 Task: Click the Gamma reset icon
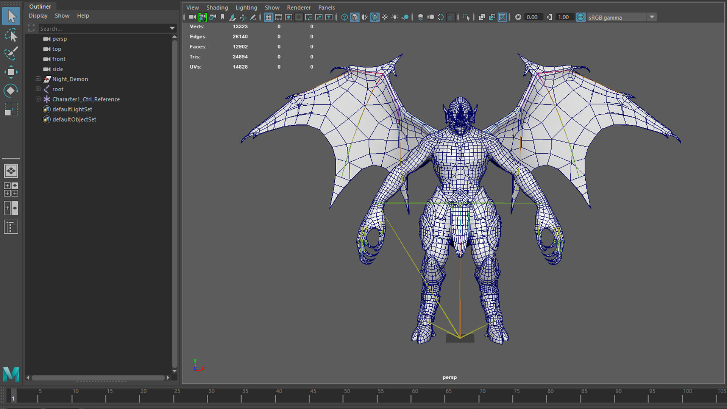[x=549, y=17]
